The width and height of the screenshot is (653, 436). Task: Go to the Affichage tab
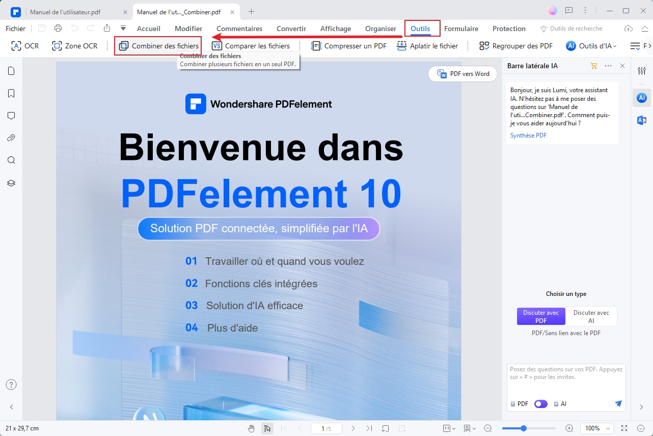point(336,29)
